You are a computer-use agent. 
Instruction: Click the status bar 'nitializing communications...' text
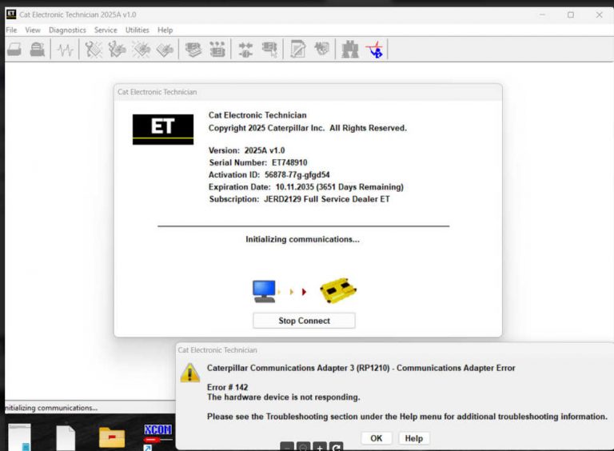coord(51,408)
